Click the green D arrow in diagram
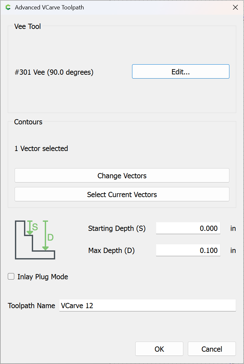This screenshot has height=364, width=244. pos(45,235)
